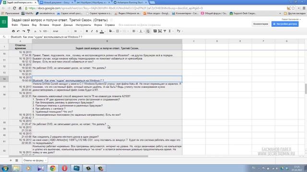Click the browser Forward arrow
Viewport: 307px width, 172px height.
coord(9,8)
